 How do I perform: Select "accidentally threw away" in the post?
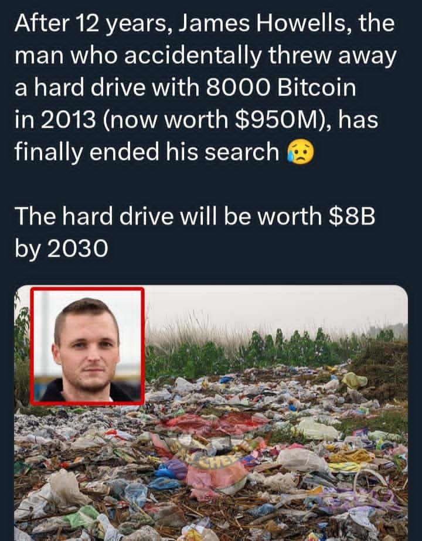click(260, 56)
